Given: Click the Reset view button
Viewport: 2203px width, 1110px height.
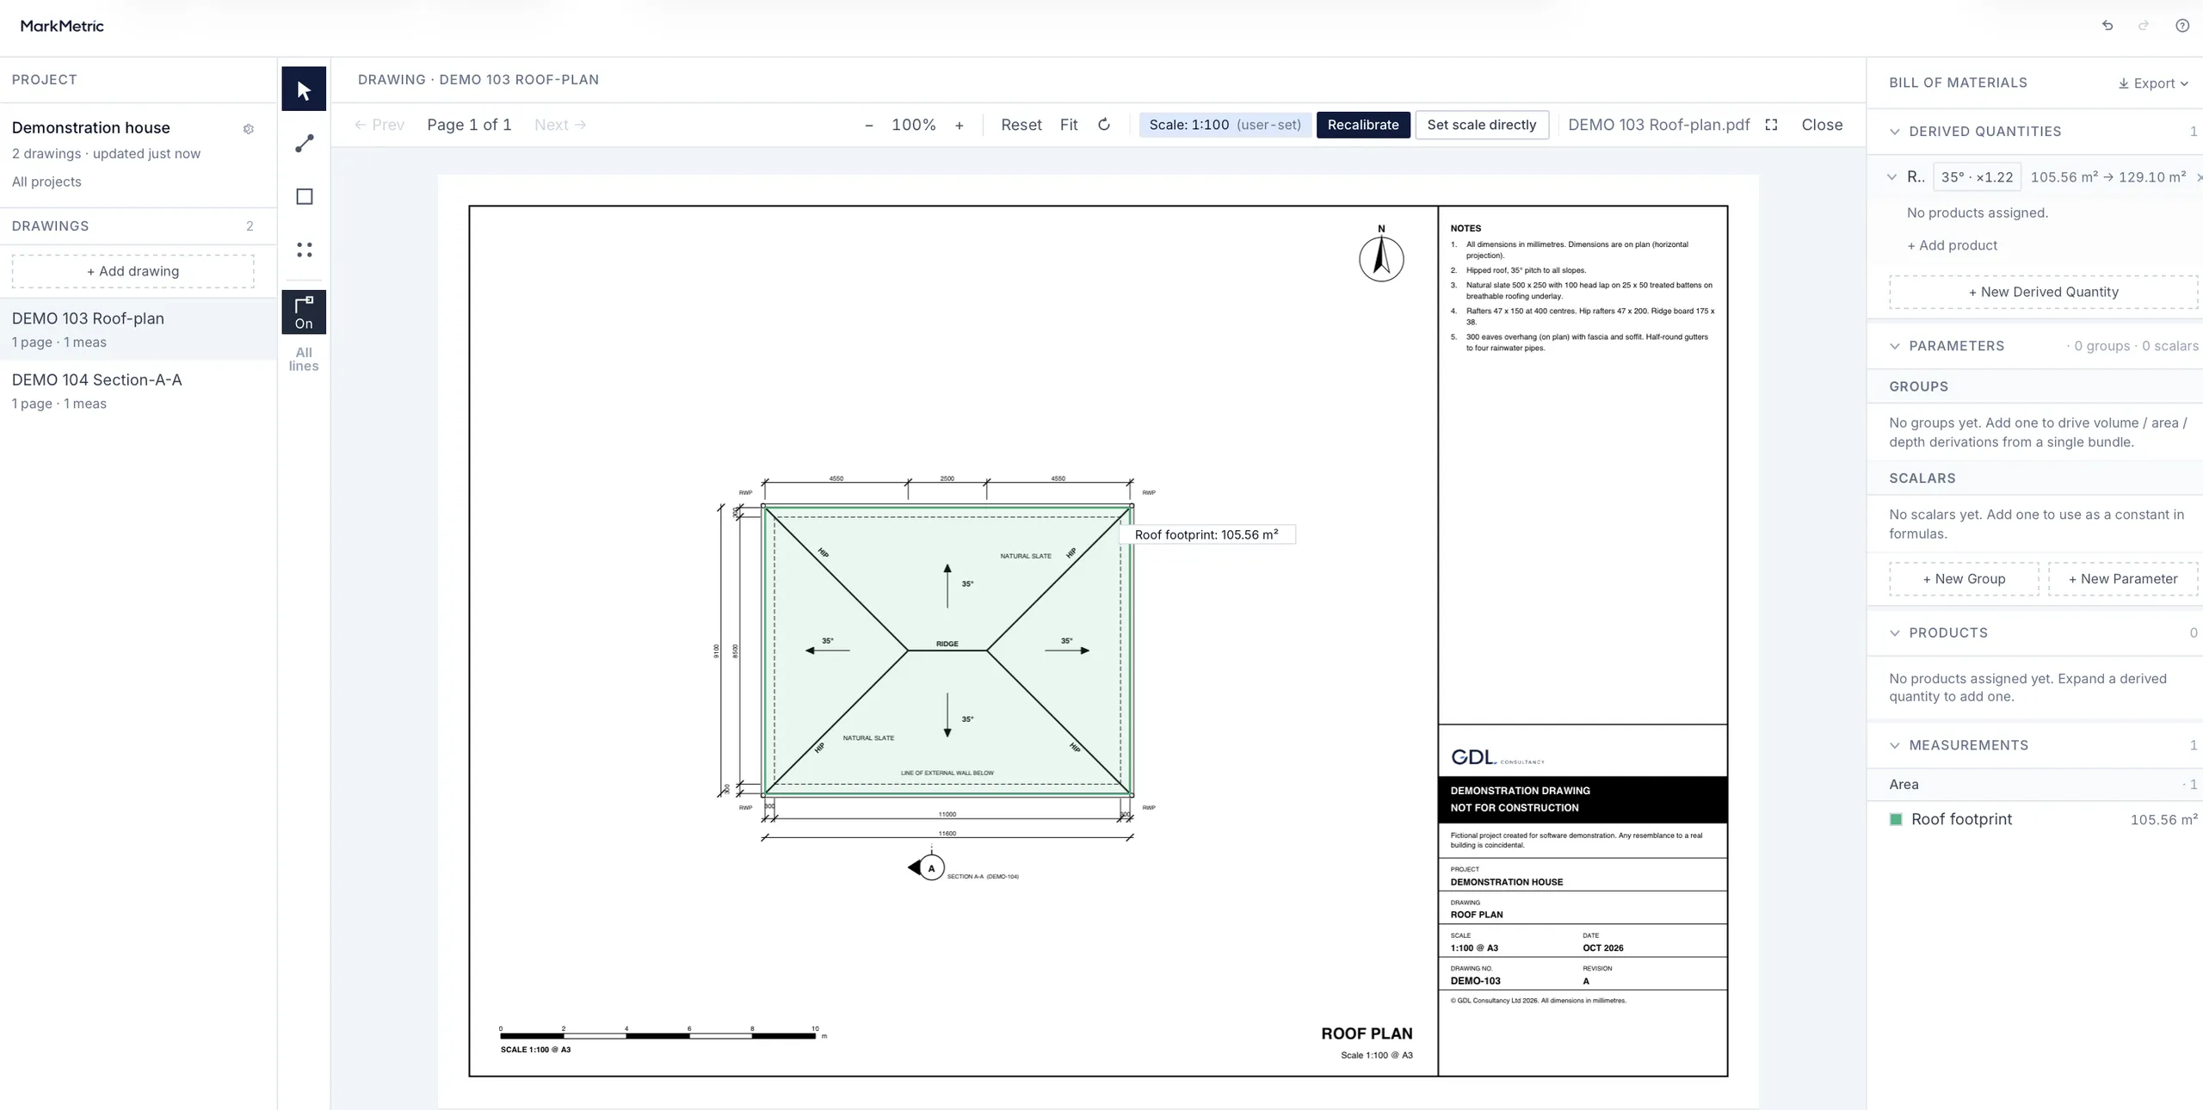Looking at the screenshot, I should pyautogui.click(x=1021, y=125).
